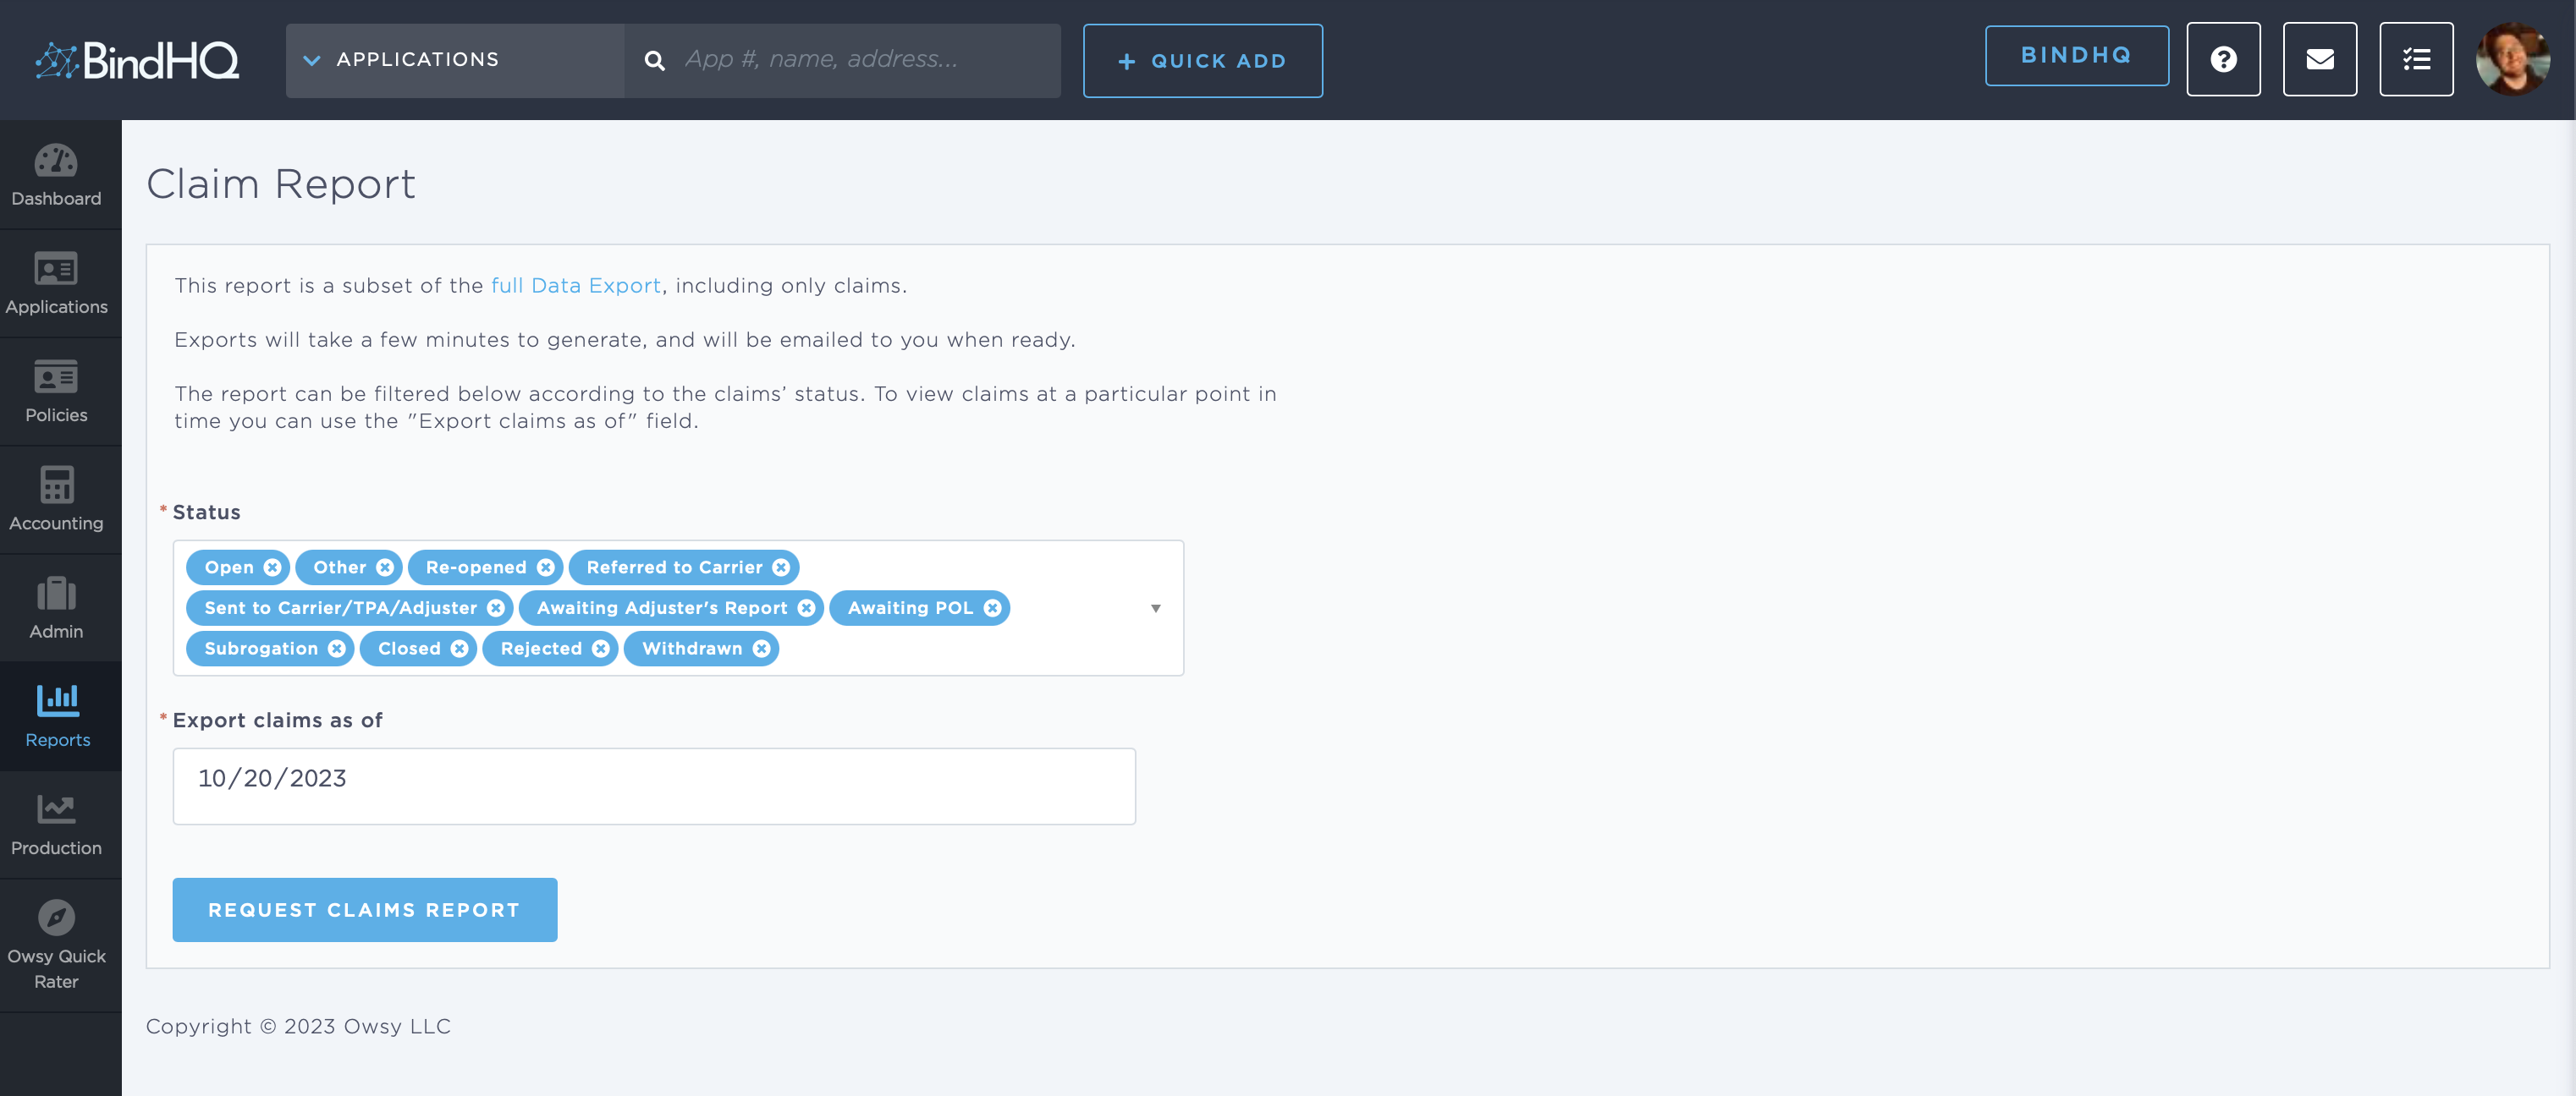Open Admin briefcase icon in sidebar

[57, 607]
